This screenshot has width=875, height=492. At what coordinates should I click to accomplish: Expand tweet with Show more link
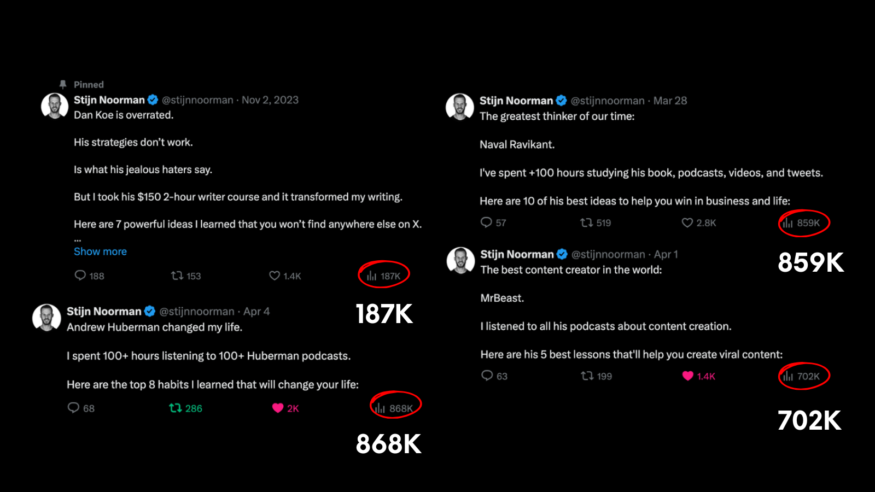pos(100,251)
